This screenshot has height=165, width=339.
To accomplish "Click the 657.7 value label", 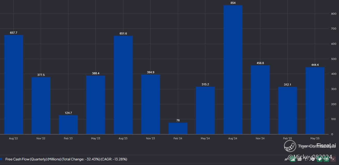I will tap(14, 33).
